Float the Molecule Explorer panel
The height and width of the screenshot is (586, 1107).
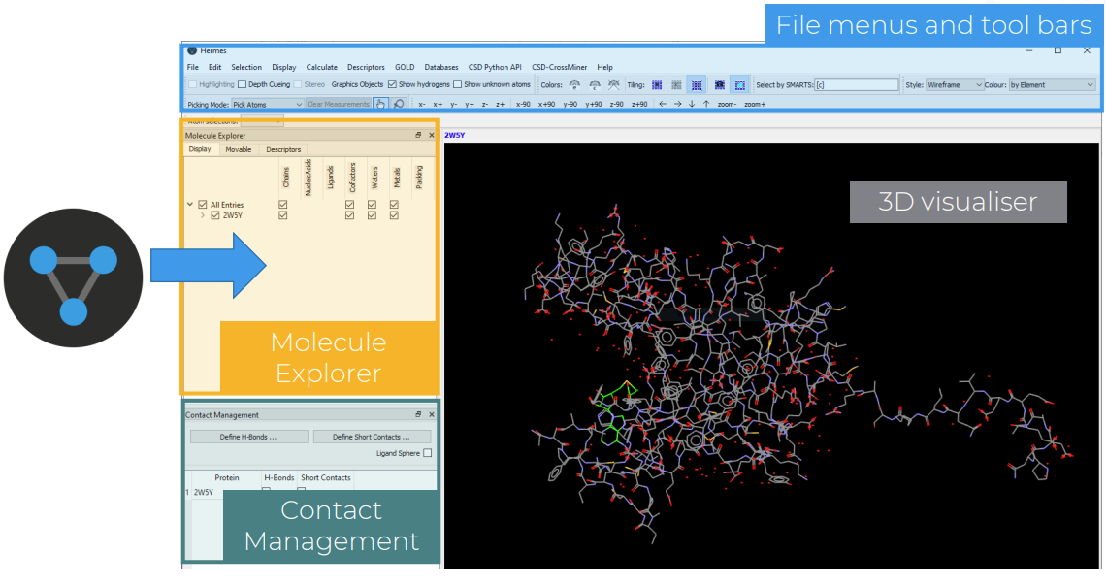419,136
